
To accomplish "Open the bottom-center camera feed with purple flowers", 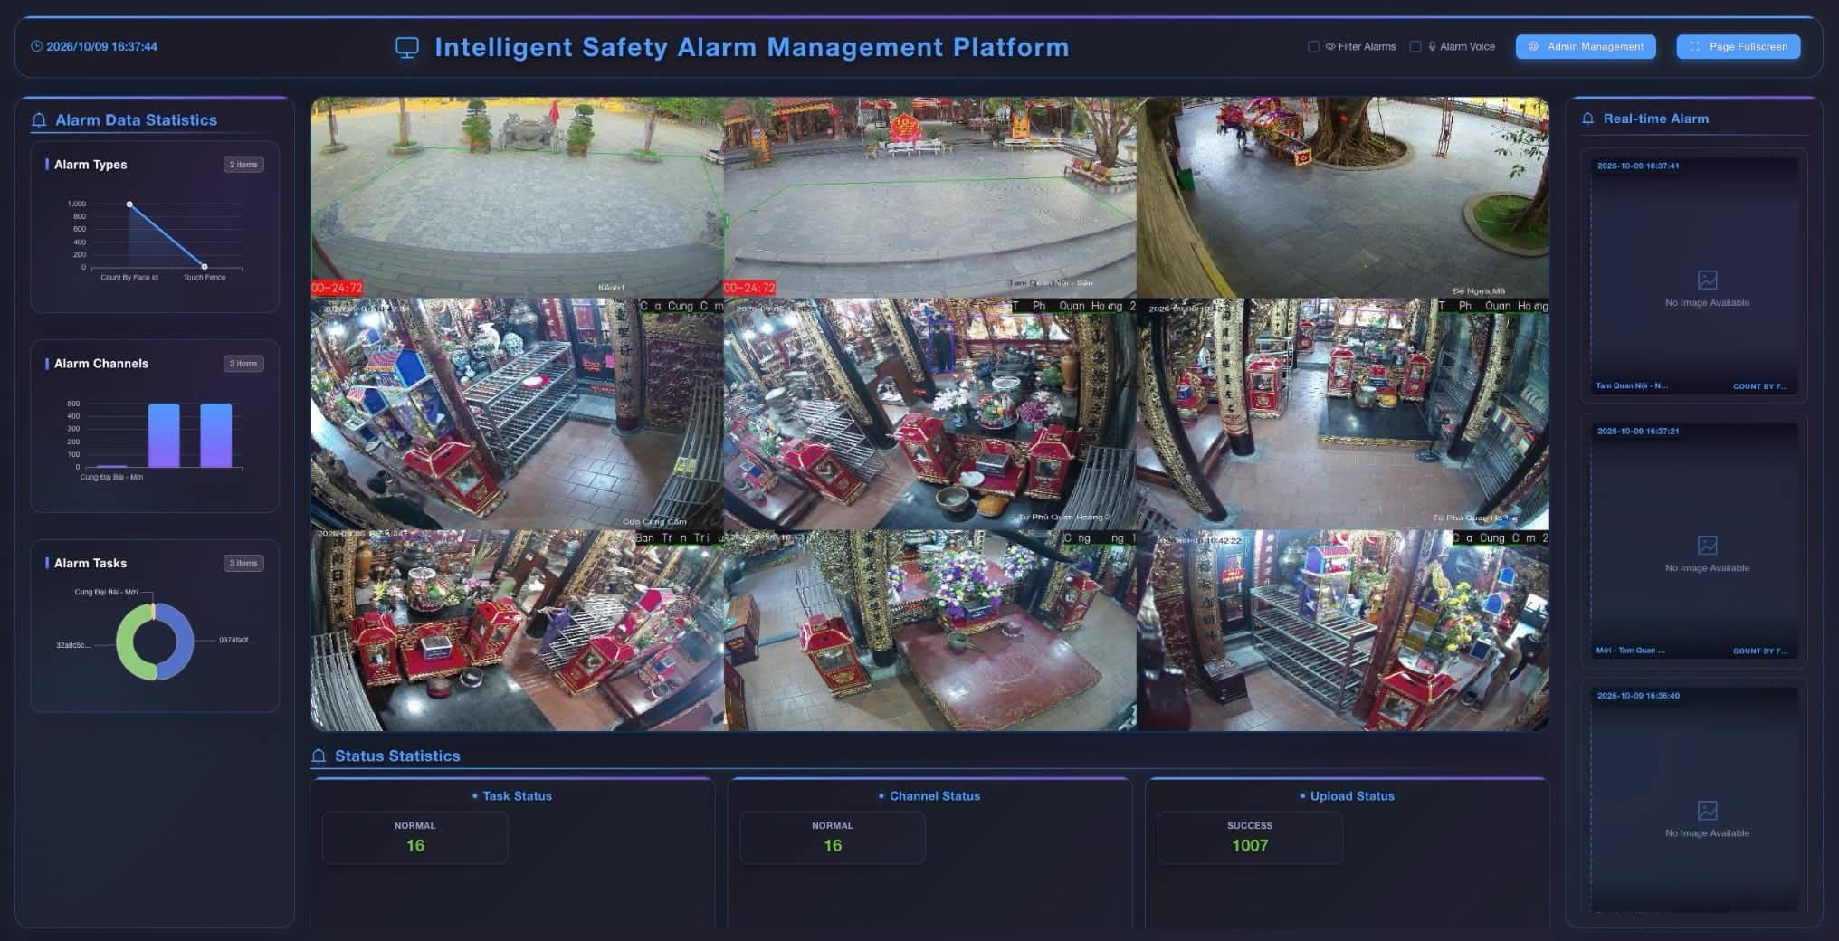I will pos(929,631).
